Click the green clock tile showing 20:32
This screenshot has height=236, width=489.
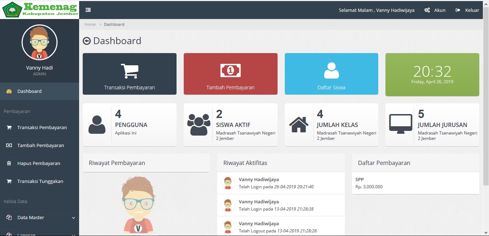(x=432, y=75)
